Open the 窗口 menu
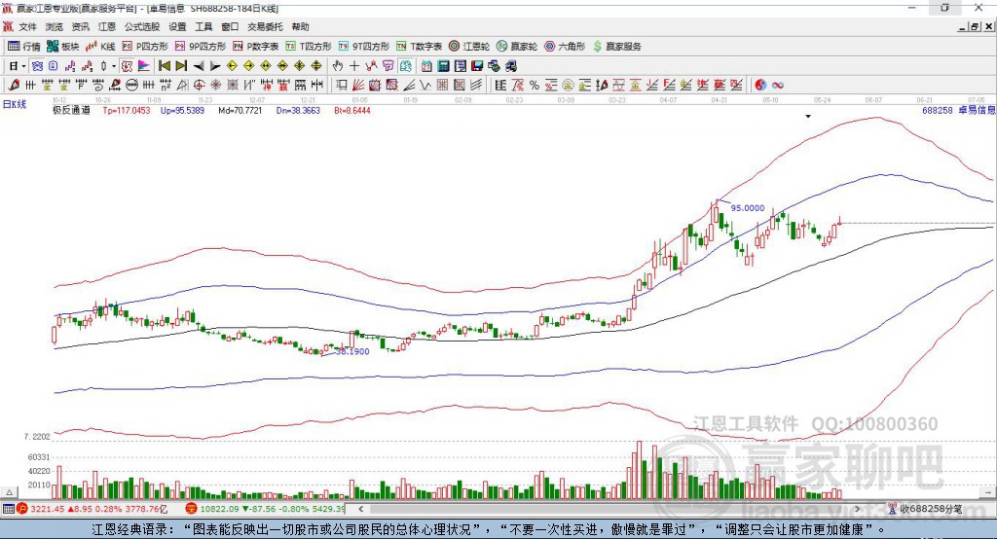Viewport: 997px width, 539px height. (230, 26)
